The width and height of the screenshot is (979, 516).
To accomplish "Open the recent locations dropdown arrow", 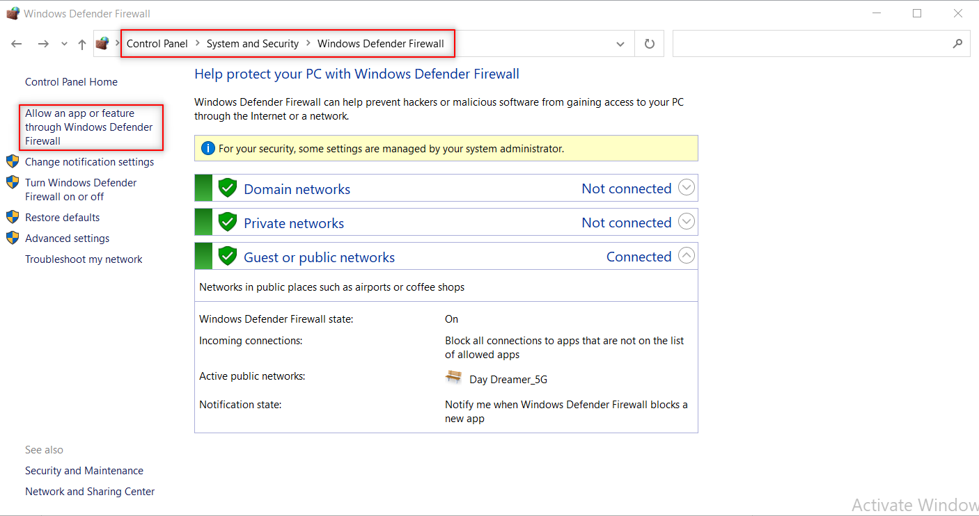I will 65,44.
